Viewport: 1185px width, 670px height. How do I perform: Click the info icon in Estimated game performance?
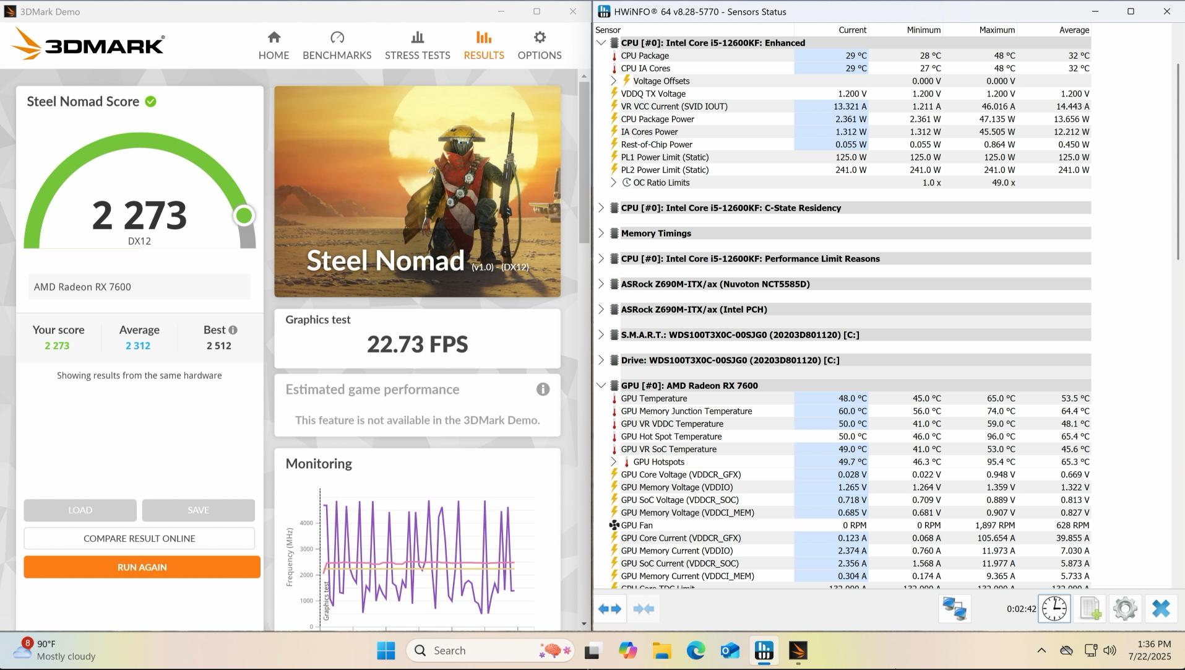[x=543, y=389]
